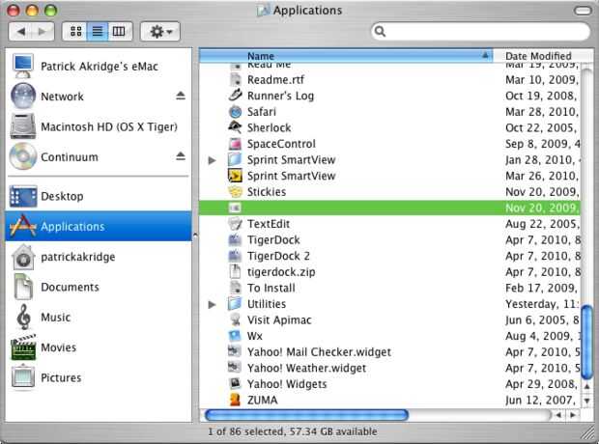599x444 pixels.
Task: Select Visit Apimac item
Action: click(279, 319)
